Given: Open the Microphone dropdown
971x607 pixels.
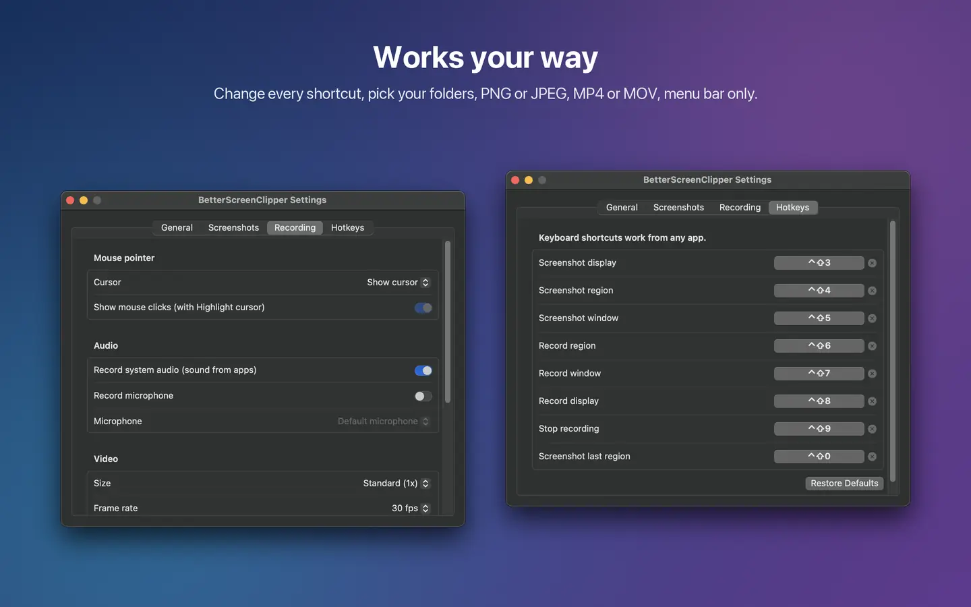Looking at the screenshot, I should pos(383,422).
